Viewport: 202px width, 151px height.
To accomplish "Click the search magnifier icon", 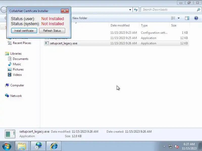I will coord(198,10).
